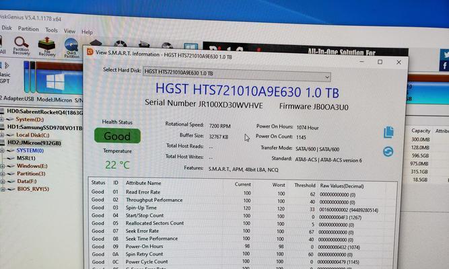The width and height of the screenshot is (449, 269).
Task: Open the Quick Partition tool
Action: (71, 48)
